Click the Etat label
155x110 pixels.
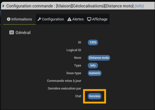78,96
